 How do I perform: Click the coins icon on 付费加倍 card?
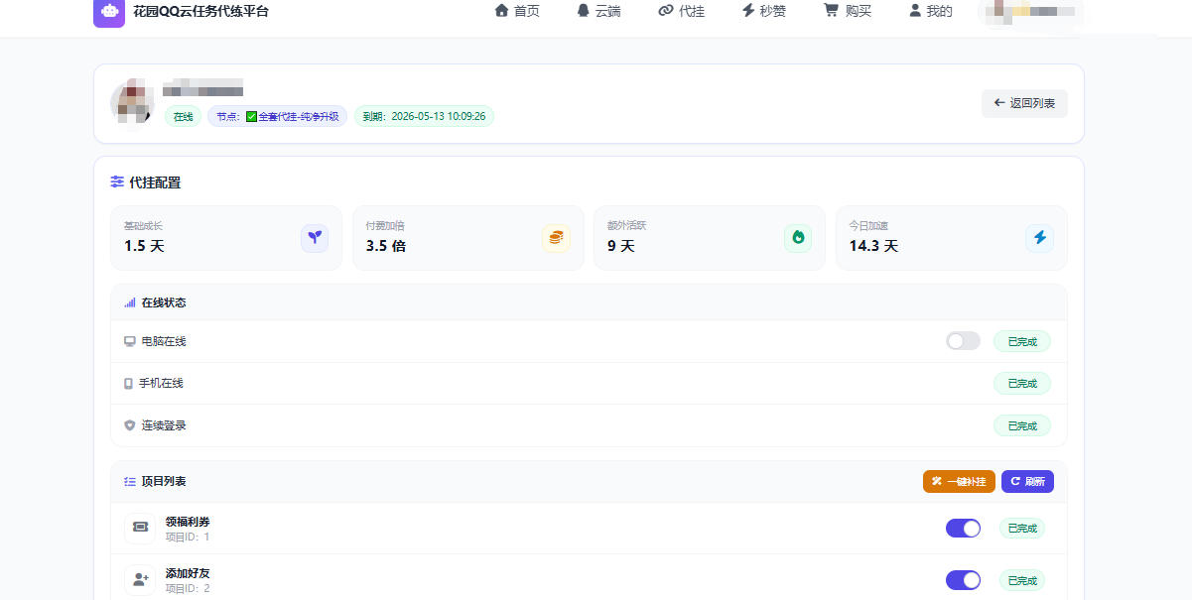[x=556, y=238]
